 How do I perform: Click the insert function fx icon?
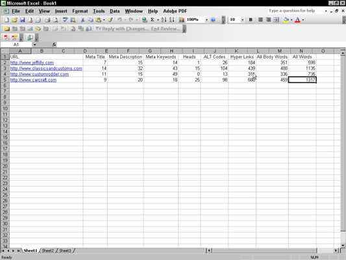pyautogui.click(x=54, y=45)
